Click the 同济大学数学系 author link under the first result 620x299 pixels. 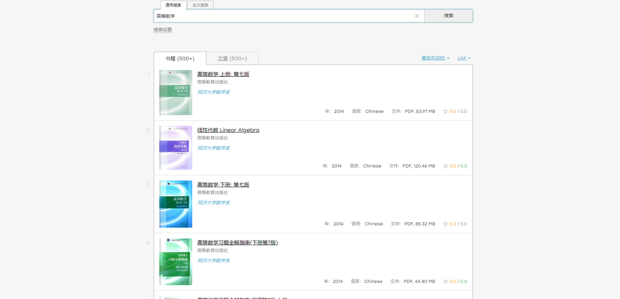[x=214, y=92]
